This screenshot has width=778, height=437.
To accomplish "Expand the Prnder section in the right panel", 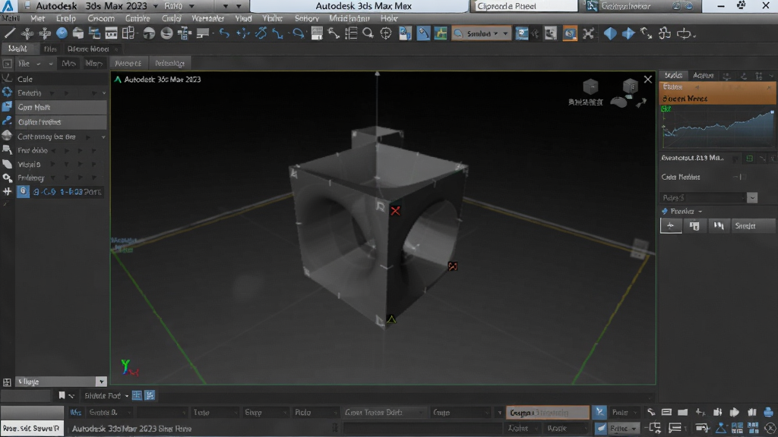I will 683,211.
